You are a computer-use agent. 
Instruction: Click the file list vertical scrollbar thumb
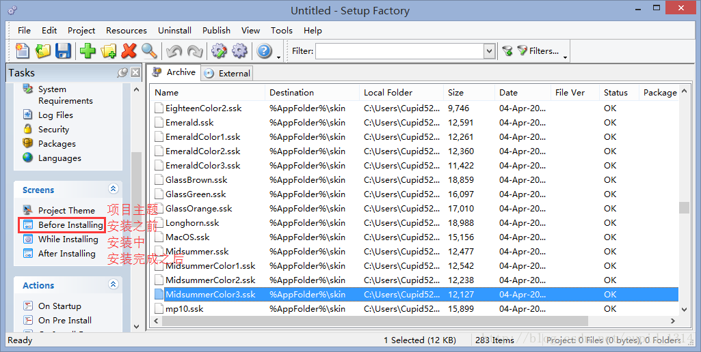point(684,208)
